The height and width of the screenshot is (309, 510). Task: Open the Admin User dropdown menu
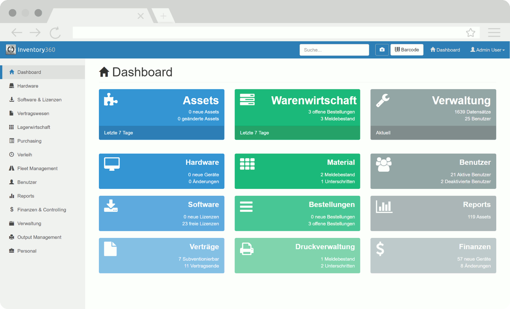[x=487, y=50]
